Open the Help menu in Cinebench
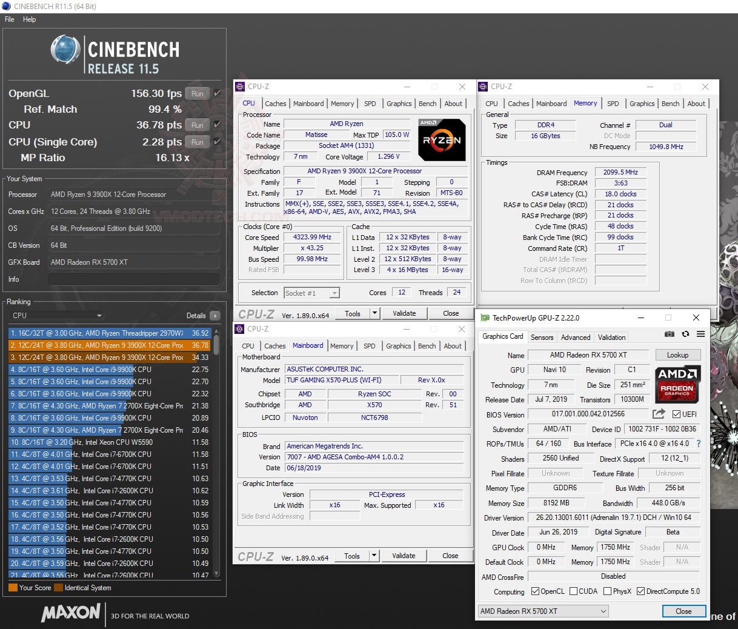The image size is (738, 629). pos(30,19)
